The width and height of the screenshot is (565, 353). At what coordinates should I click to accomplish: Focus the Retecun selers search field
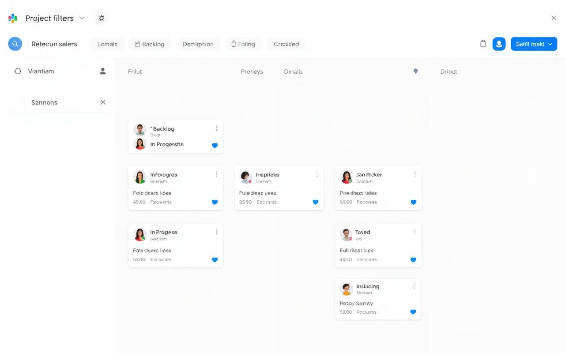(54, 44)
